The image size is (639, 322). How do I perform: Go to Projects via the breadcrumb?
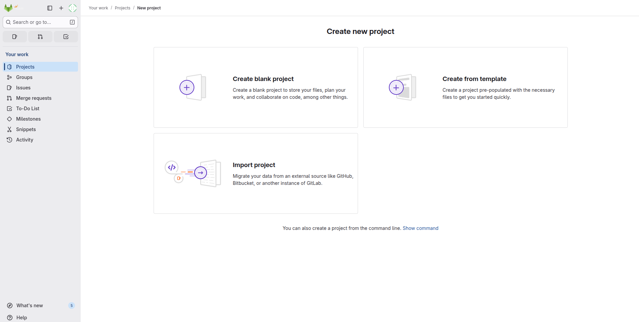point(122,8)
